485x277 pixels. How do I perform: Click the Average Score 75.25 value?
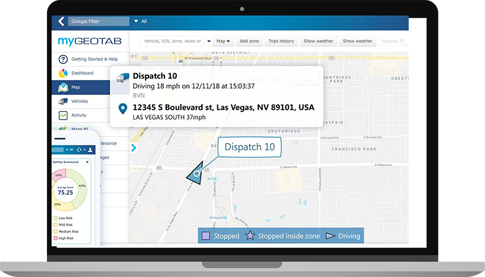click(x=65, y=192)
